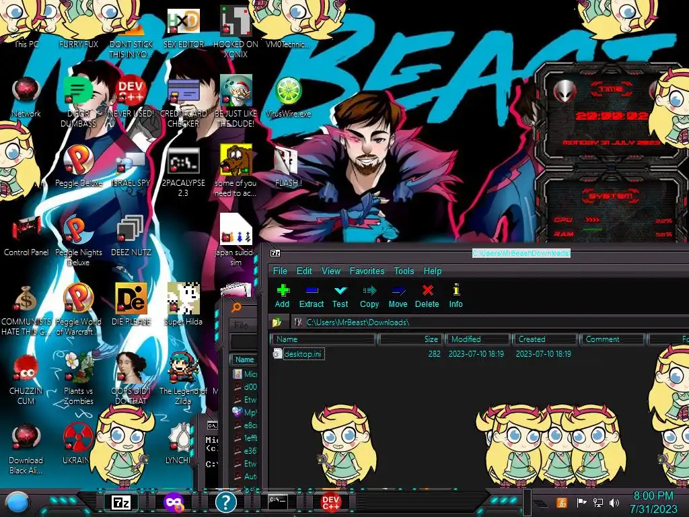Viewport: 689px width, 517px height.
Task: Open the View menu in 7-Zip
Action: [331, 271]
